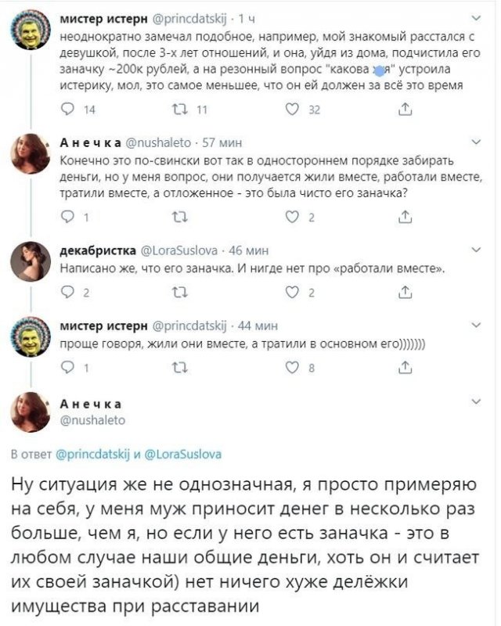Share декабристка's tweet
Screen dimensions: 501x626
click(405, 293)
